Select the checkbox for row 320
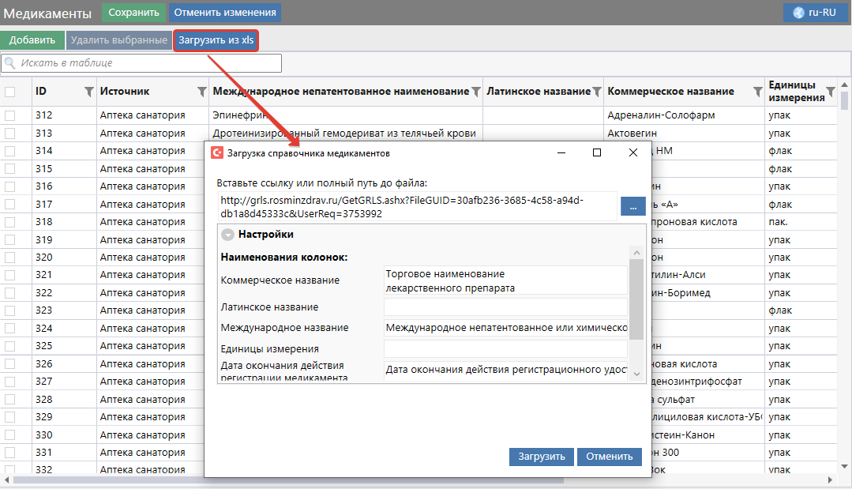 coord(10,258)
